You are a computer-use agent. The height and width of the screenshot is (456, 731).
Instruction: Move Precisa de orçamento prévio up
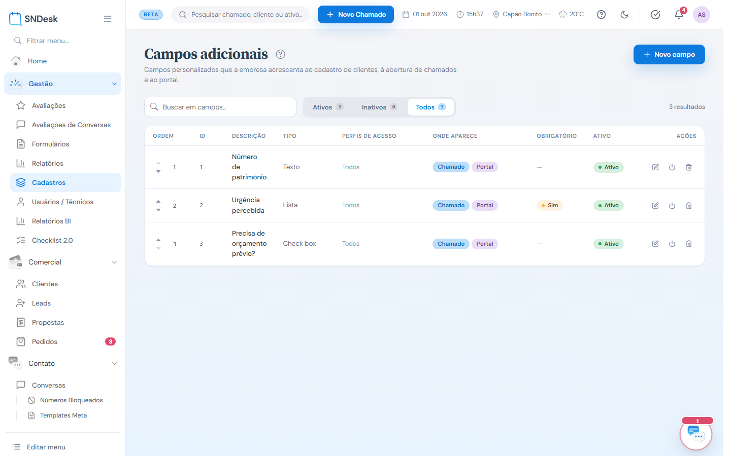coord(158,240)
